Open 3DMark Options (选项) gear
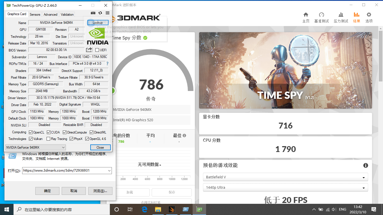This screenshot has height=215, width=383. [x=369, y=18]
